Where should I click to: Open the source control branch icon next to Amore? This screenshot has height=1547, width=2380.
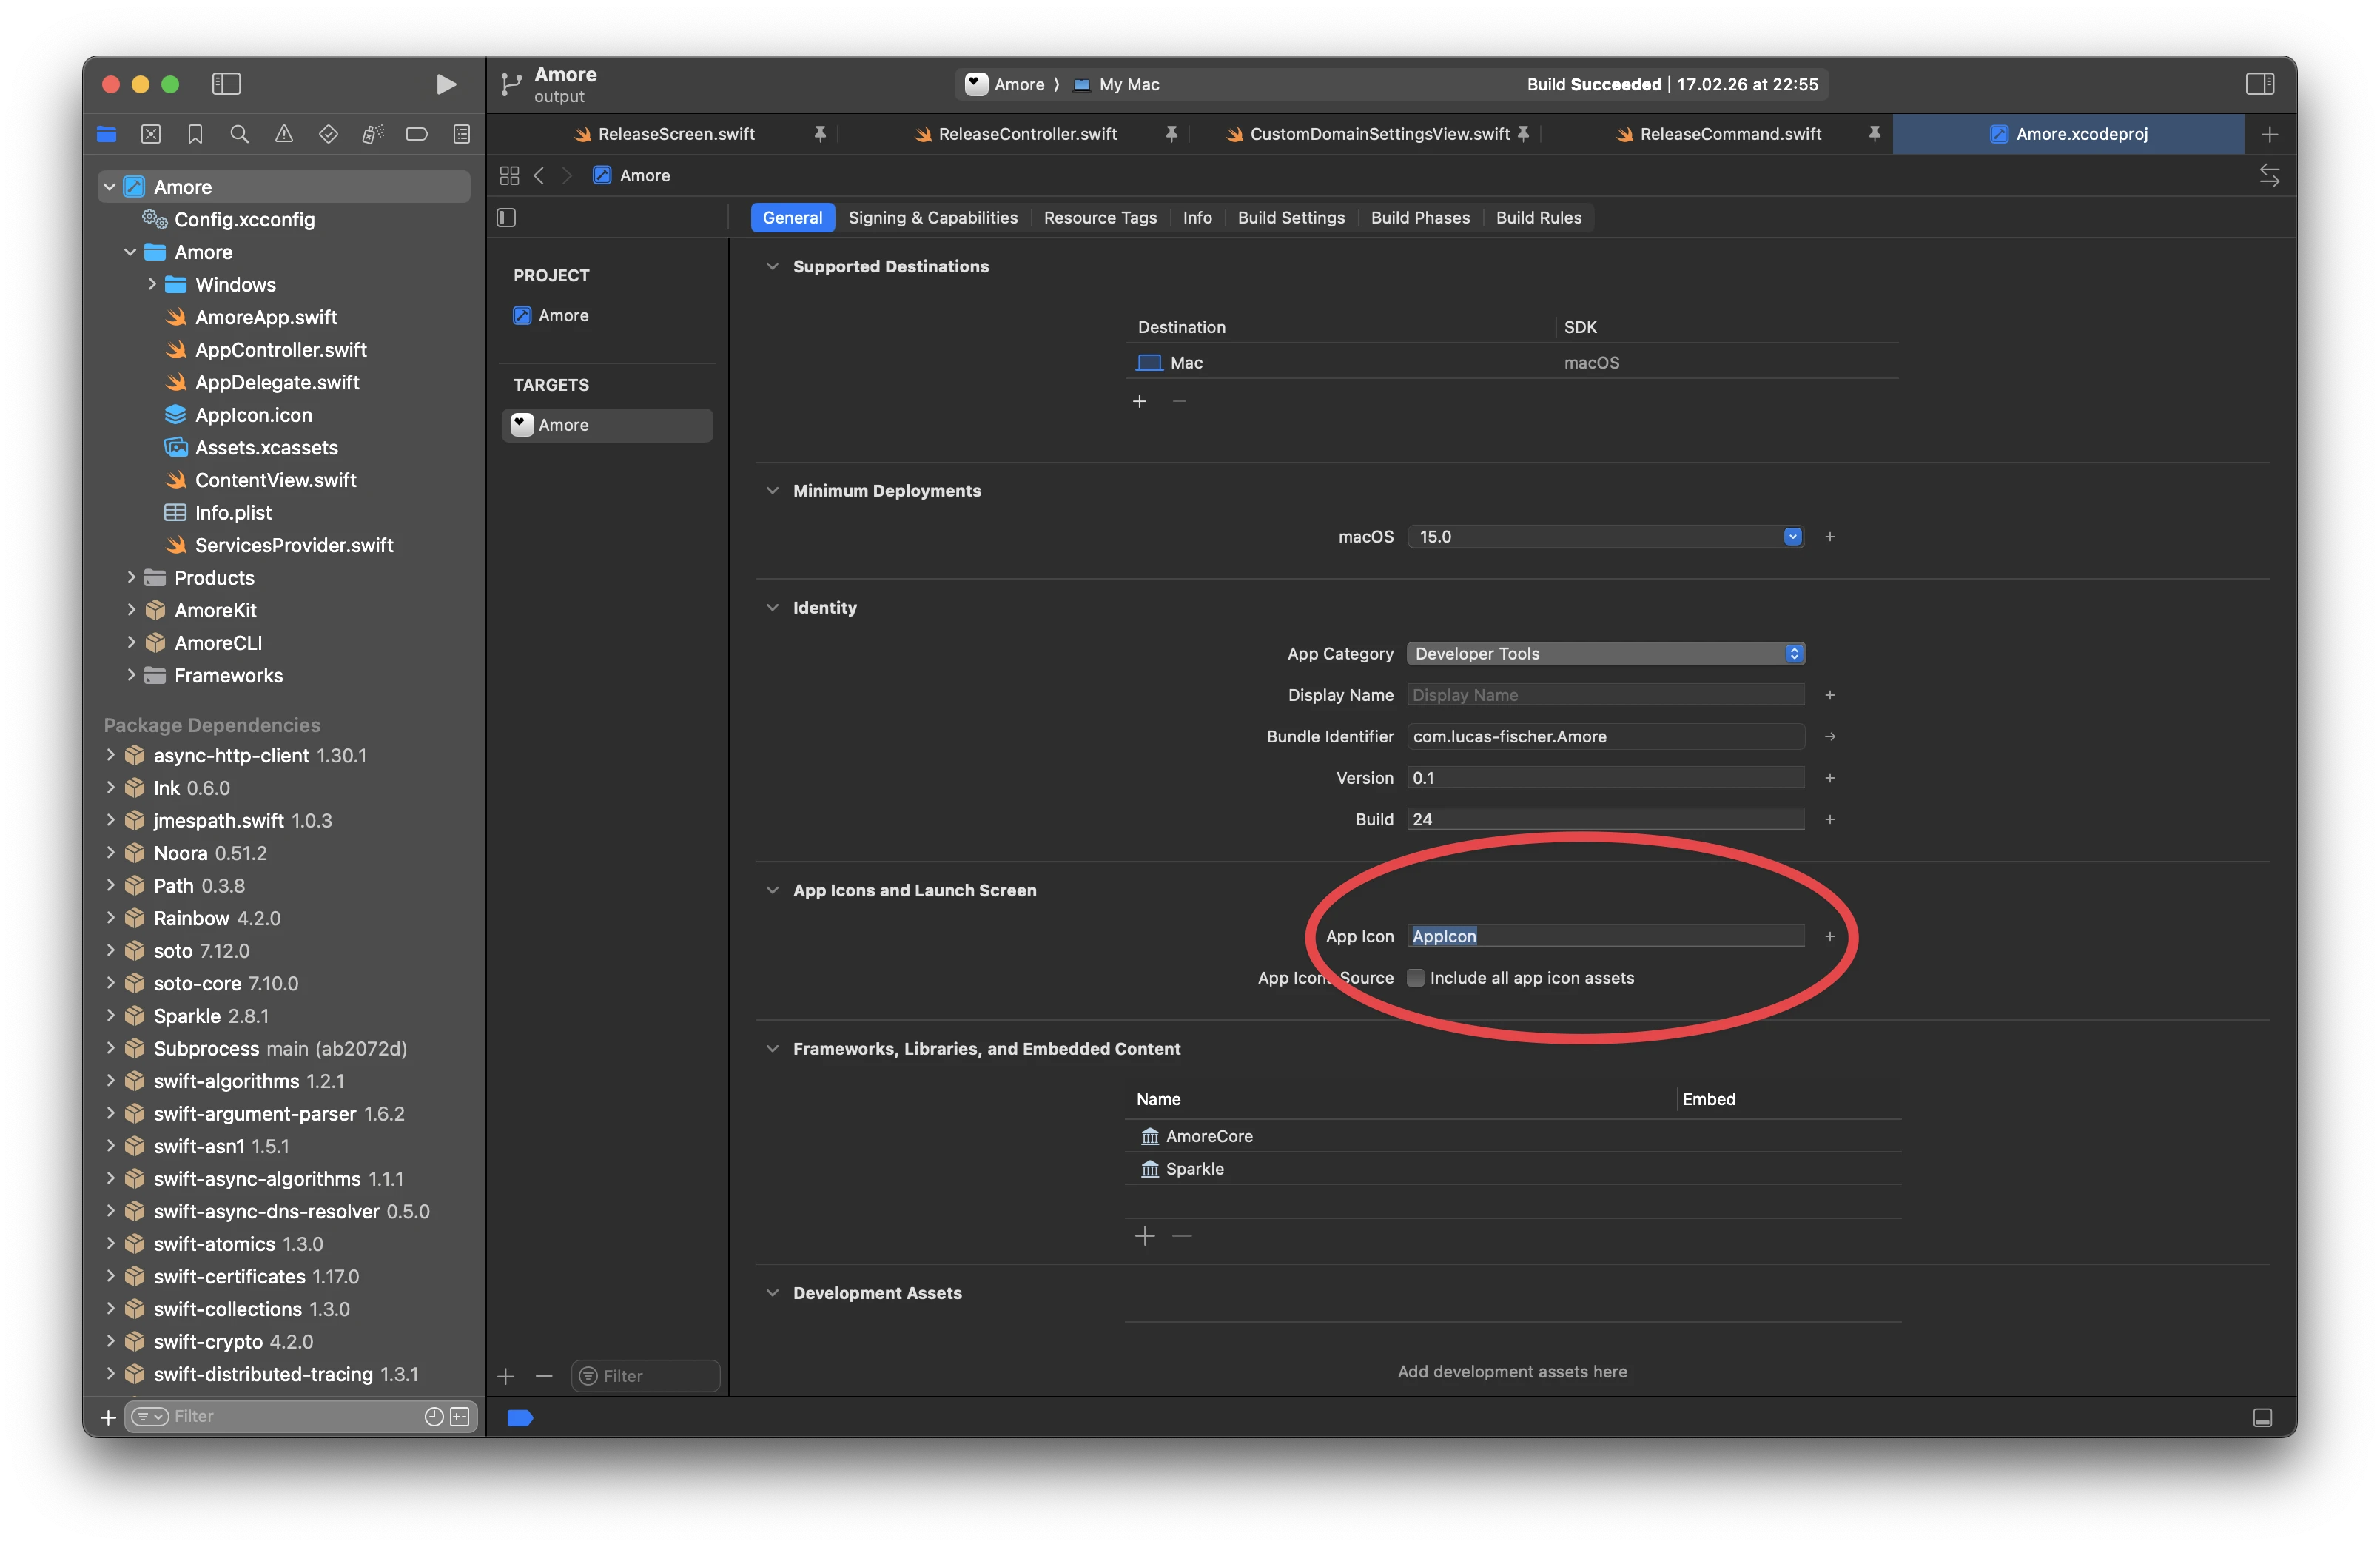point(510,84)
